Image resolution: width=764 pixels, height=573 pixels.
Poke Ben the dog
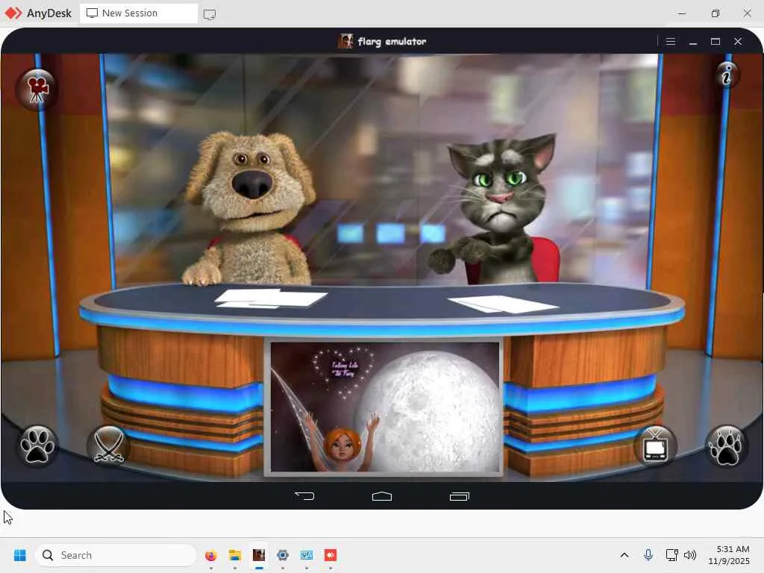[249, 207]
